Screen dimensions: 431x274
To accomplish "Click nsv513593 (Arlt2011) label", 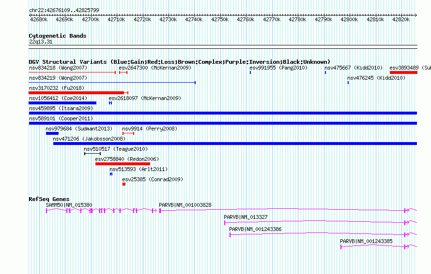I will point(139,169).
